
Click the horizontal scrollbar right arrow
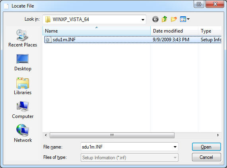[218, 135]
